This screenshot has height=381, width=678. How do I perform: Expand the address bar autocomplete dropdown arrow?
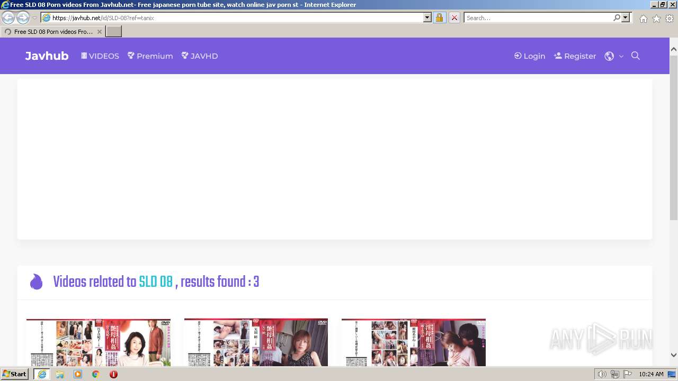(x=427, y=17)
